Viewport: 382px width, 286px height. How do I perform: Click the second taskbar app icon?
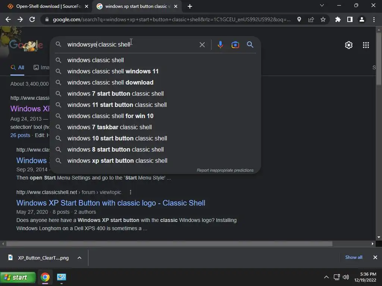click(62, 277)
